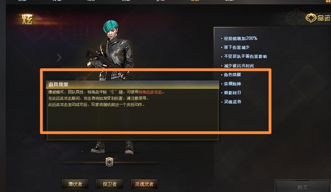The width and height of the screenshot is (331, 192).
Task: Select the round emblem below the character
Action: (109, 162)
